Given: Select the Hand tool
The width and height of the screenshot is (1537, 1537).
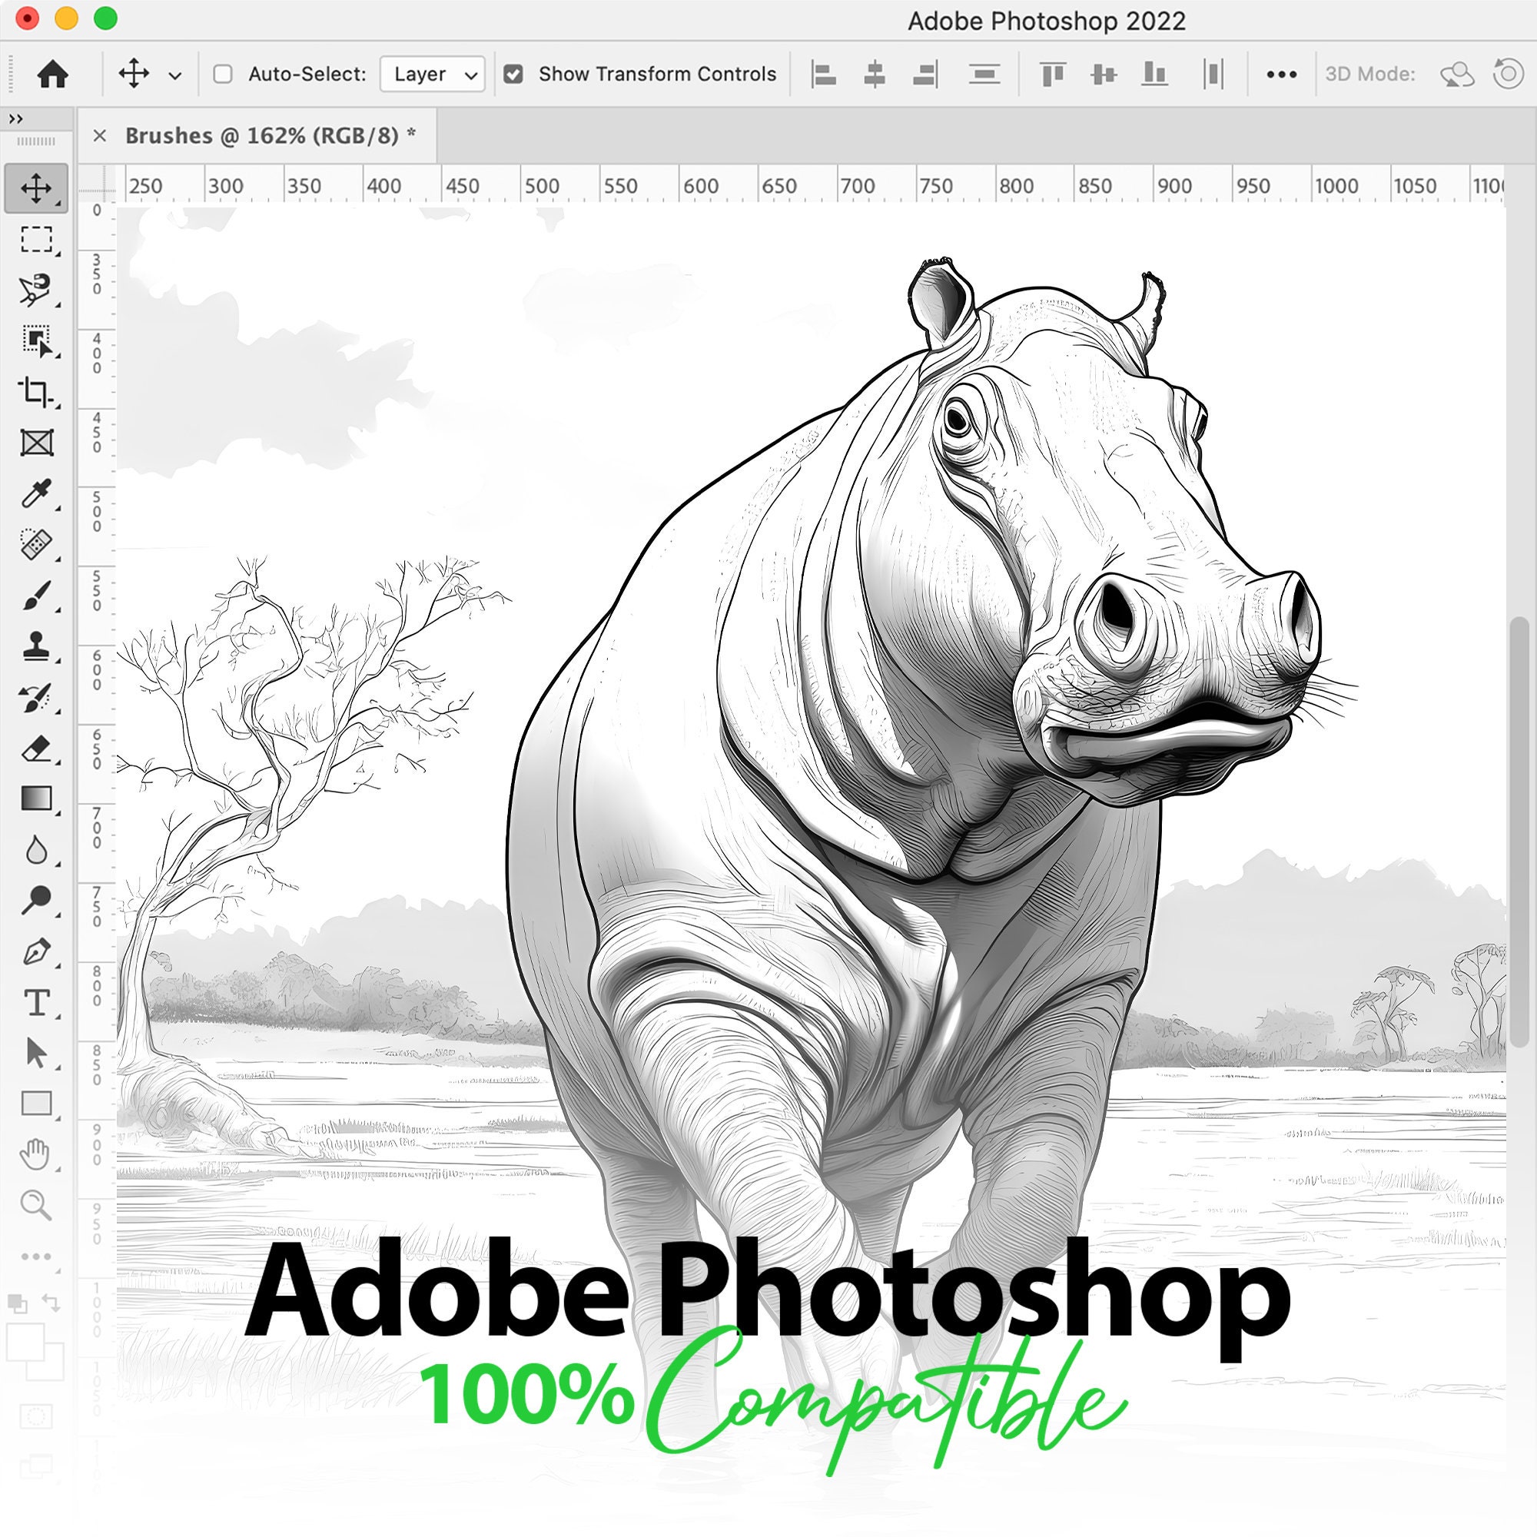Looking at the screenshot, I should [x=36, y=1154].
